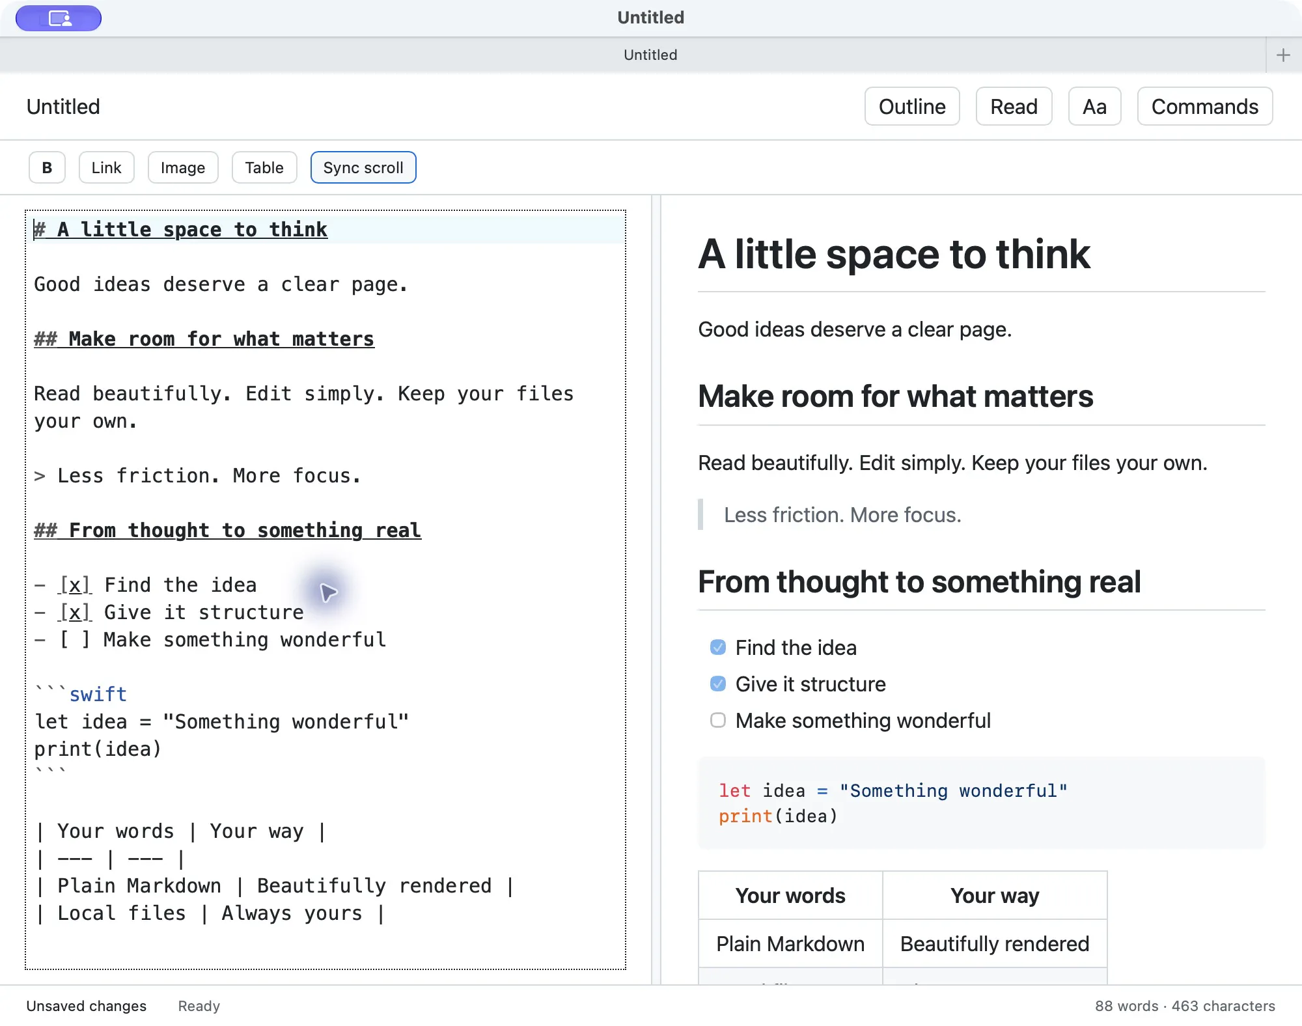
Task: Click preview heading 'From thought to something real'
Action: point(919,582)
